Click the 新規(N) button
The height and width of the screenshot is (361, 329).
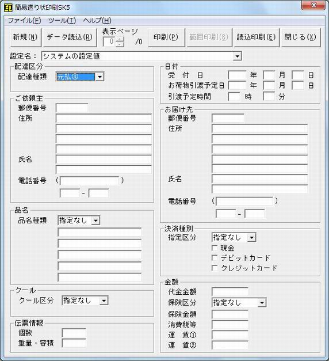[25, 37]
